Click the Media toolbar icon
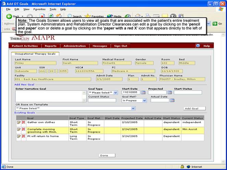Viewport: 227px width, 170px height. pyautogui.click(x=110, y=16)
